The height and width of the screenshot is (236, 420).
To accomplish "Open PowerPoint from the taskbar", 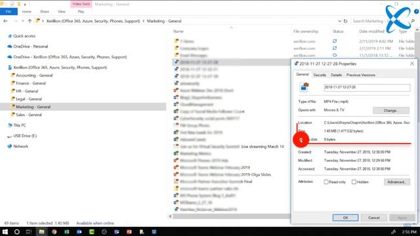I will (129, 231).
